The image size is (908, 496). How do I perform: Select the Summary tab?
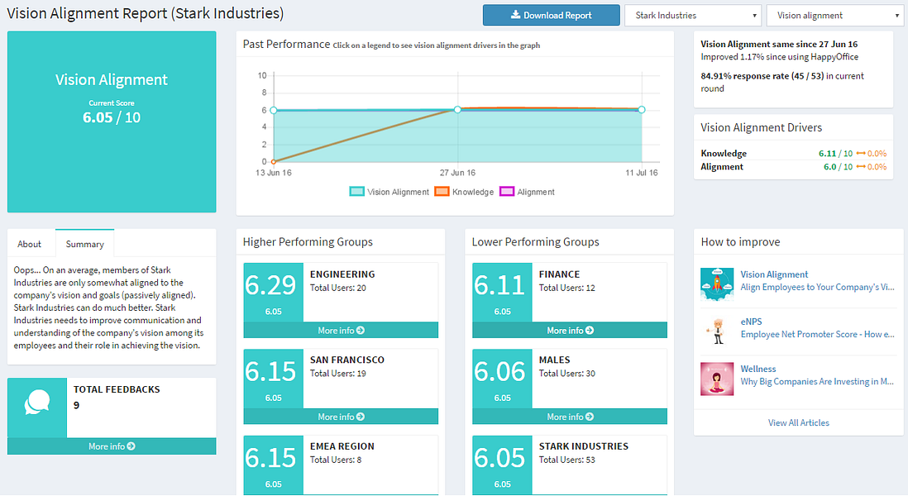[x=84, y=244]
